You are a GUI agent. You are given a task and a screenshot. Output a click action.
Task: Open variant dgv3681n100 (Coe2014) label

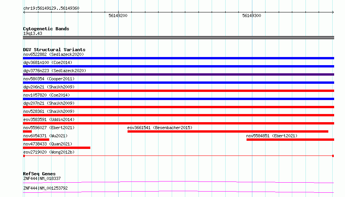click(48, 62)
